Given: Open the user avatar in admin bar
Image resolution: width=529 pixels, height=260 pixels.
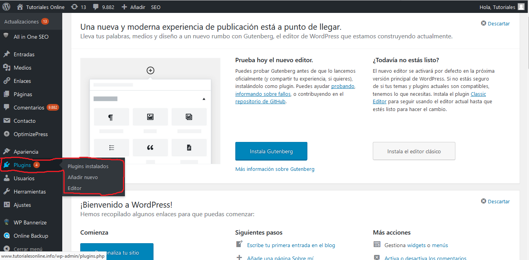Looking at the screenshot, I should coord(521,7).
